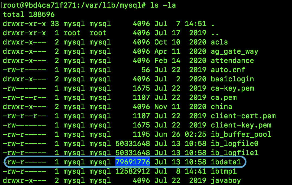Click the basiclogin directory name
The image size is (292, 185).
pyautogui.click(x=232, y=79)
